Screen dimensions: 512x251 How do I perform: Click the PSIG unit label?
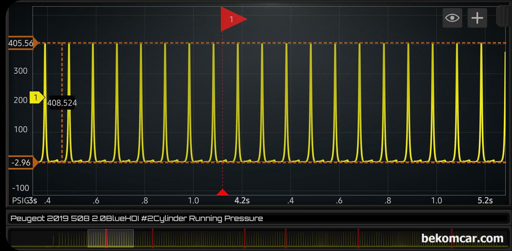click(x=20, y=201)
